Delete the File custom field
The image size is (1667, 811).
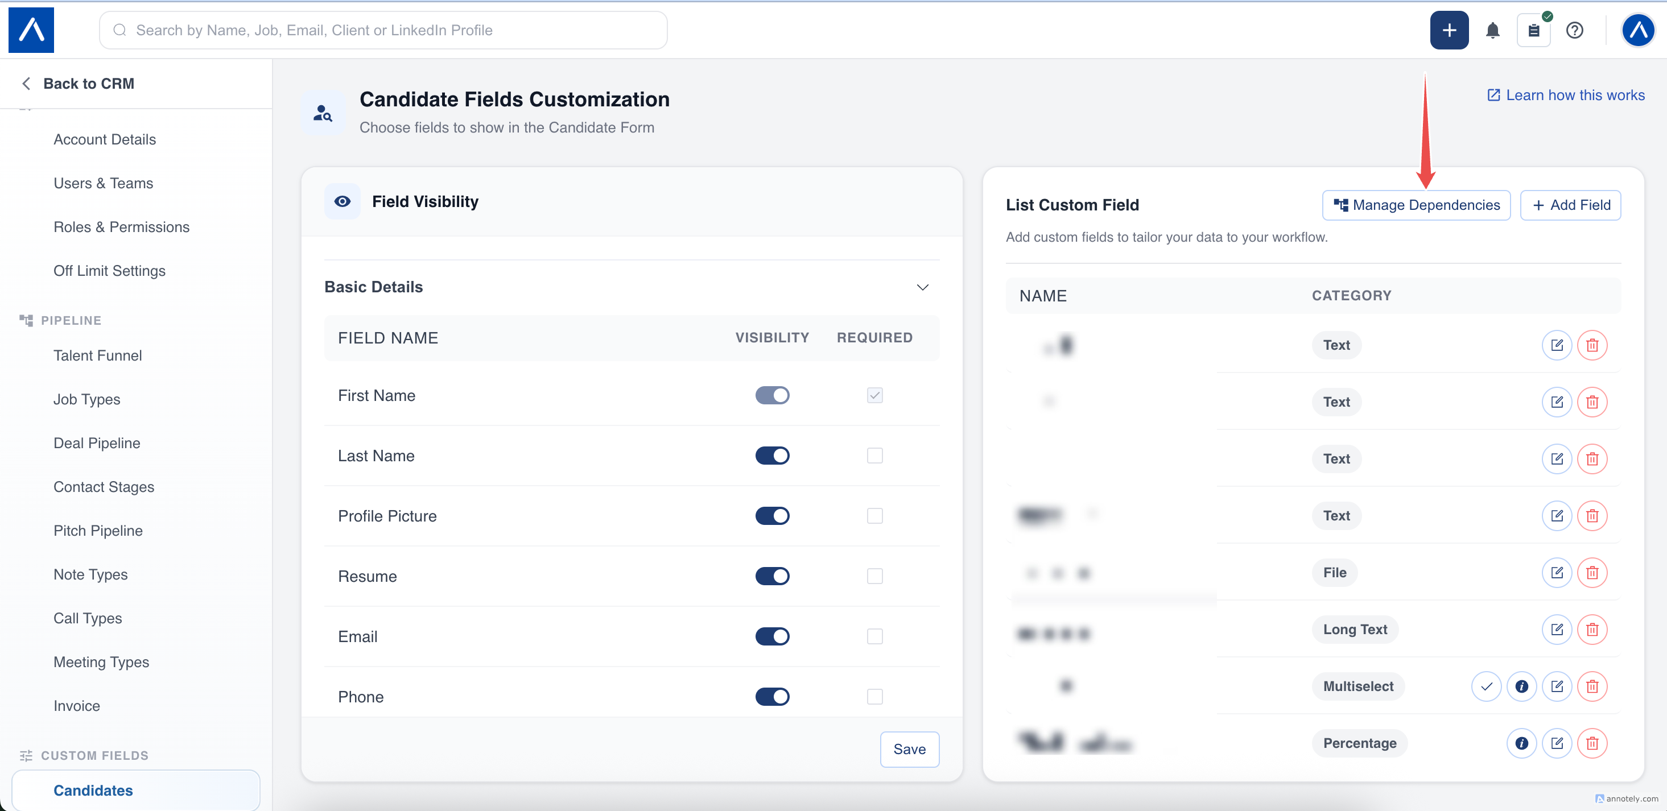point(1592,572)
